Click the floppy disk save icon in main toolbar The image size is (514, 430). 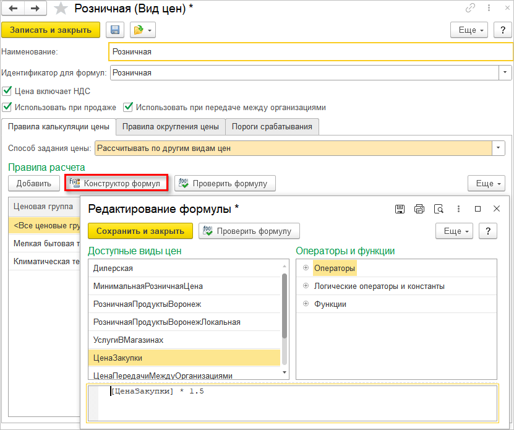click(114, 30)
